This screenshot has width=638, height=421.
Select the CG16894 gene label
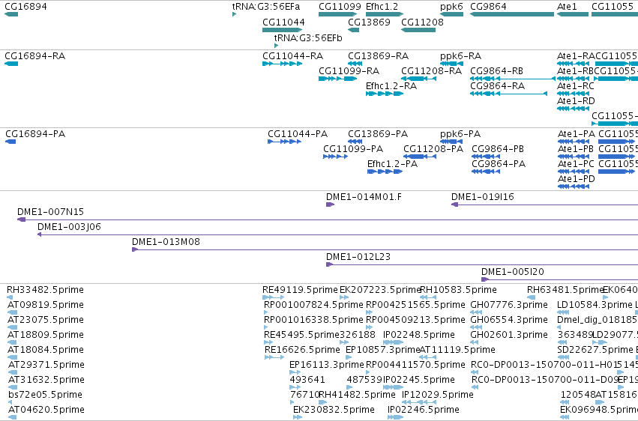tap(25, 7)
